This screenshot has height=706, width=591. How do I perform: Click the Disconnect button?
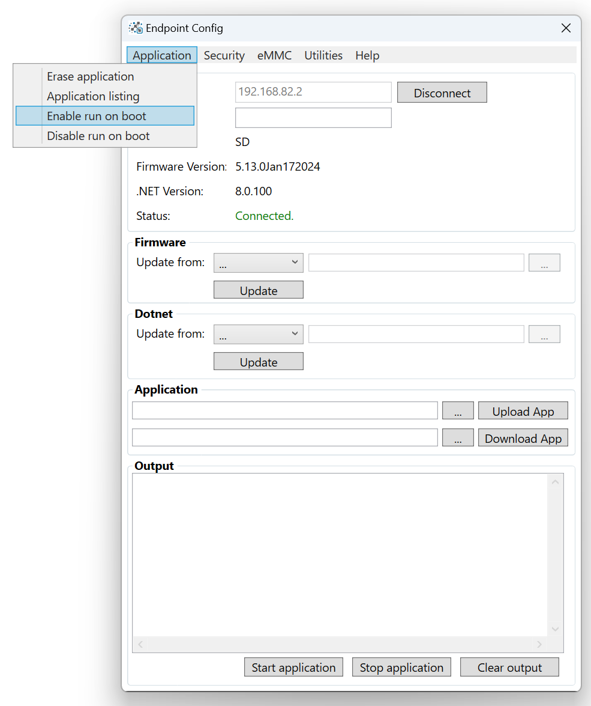pyautogui.click(x=442, y=92)
